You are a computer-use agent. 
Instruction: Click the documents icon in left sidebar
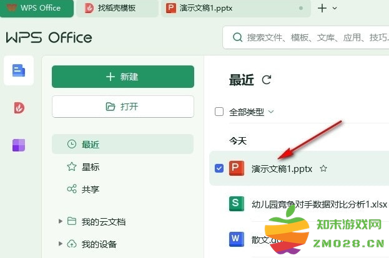19,71
